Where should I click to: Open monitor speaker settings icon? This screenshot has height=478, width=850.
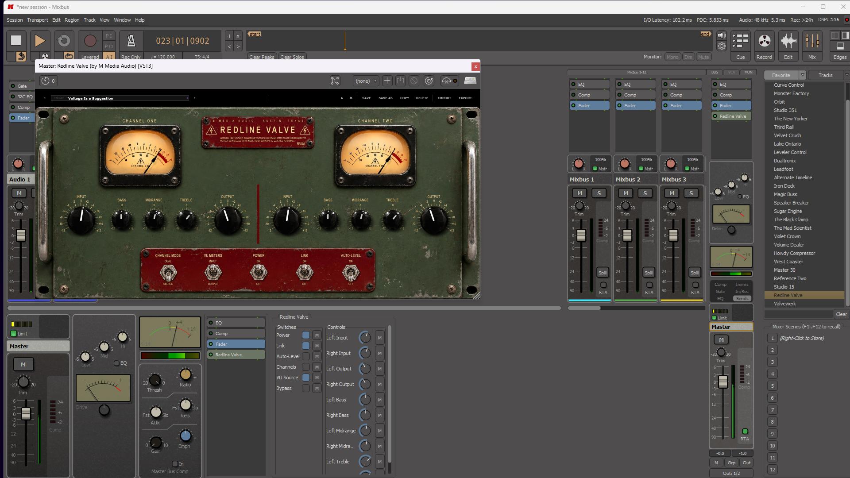(722, 36)
